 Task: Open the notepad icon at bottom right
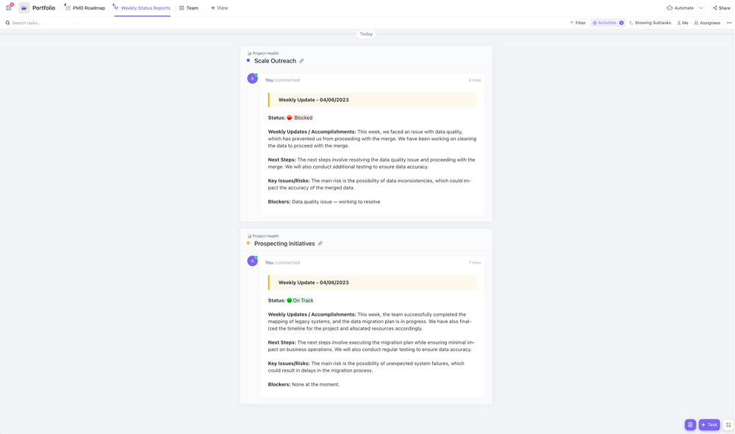coord(690,424)
